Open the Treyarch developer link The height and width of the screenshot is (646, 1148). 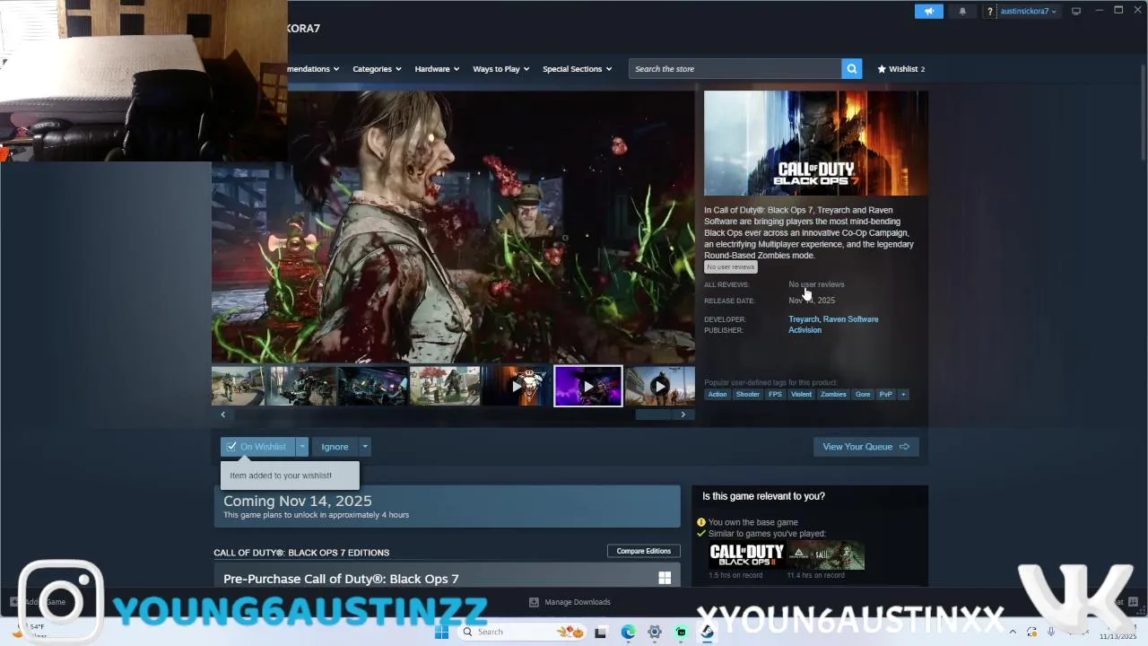(x=804, y=319)
